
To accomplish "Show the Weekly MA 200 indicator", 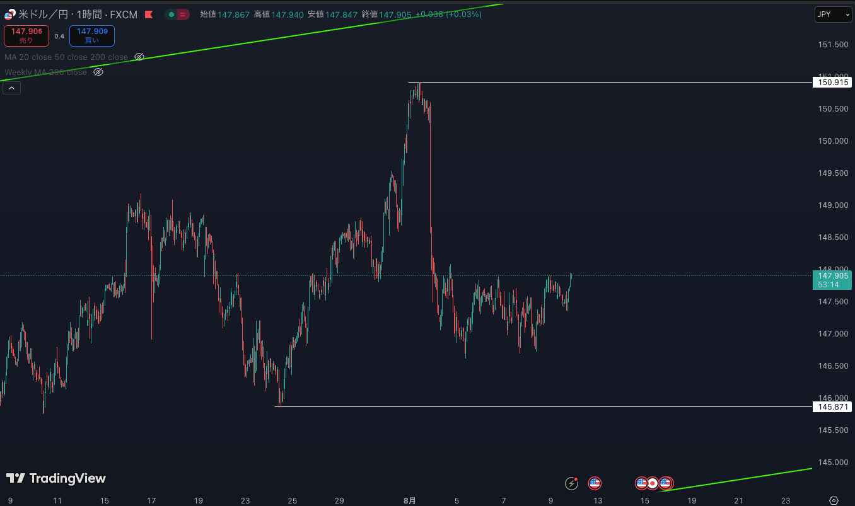I will click(x=98, y=72).
